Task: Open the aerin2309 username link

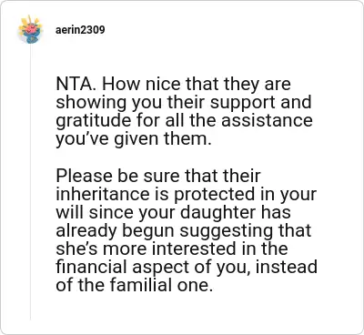Action: pyautogui.click(x=80, y=30)
